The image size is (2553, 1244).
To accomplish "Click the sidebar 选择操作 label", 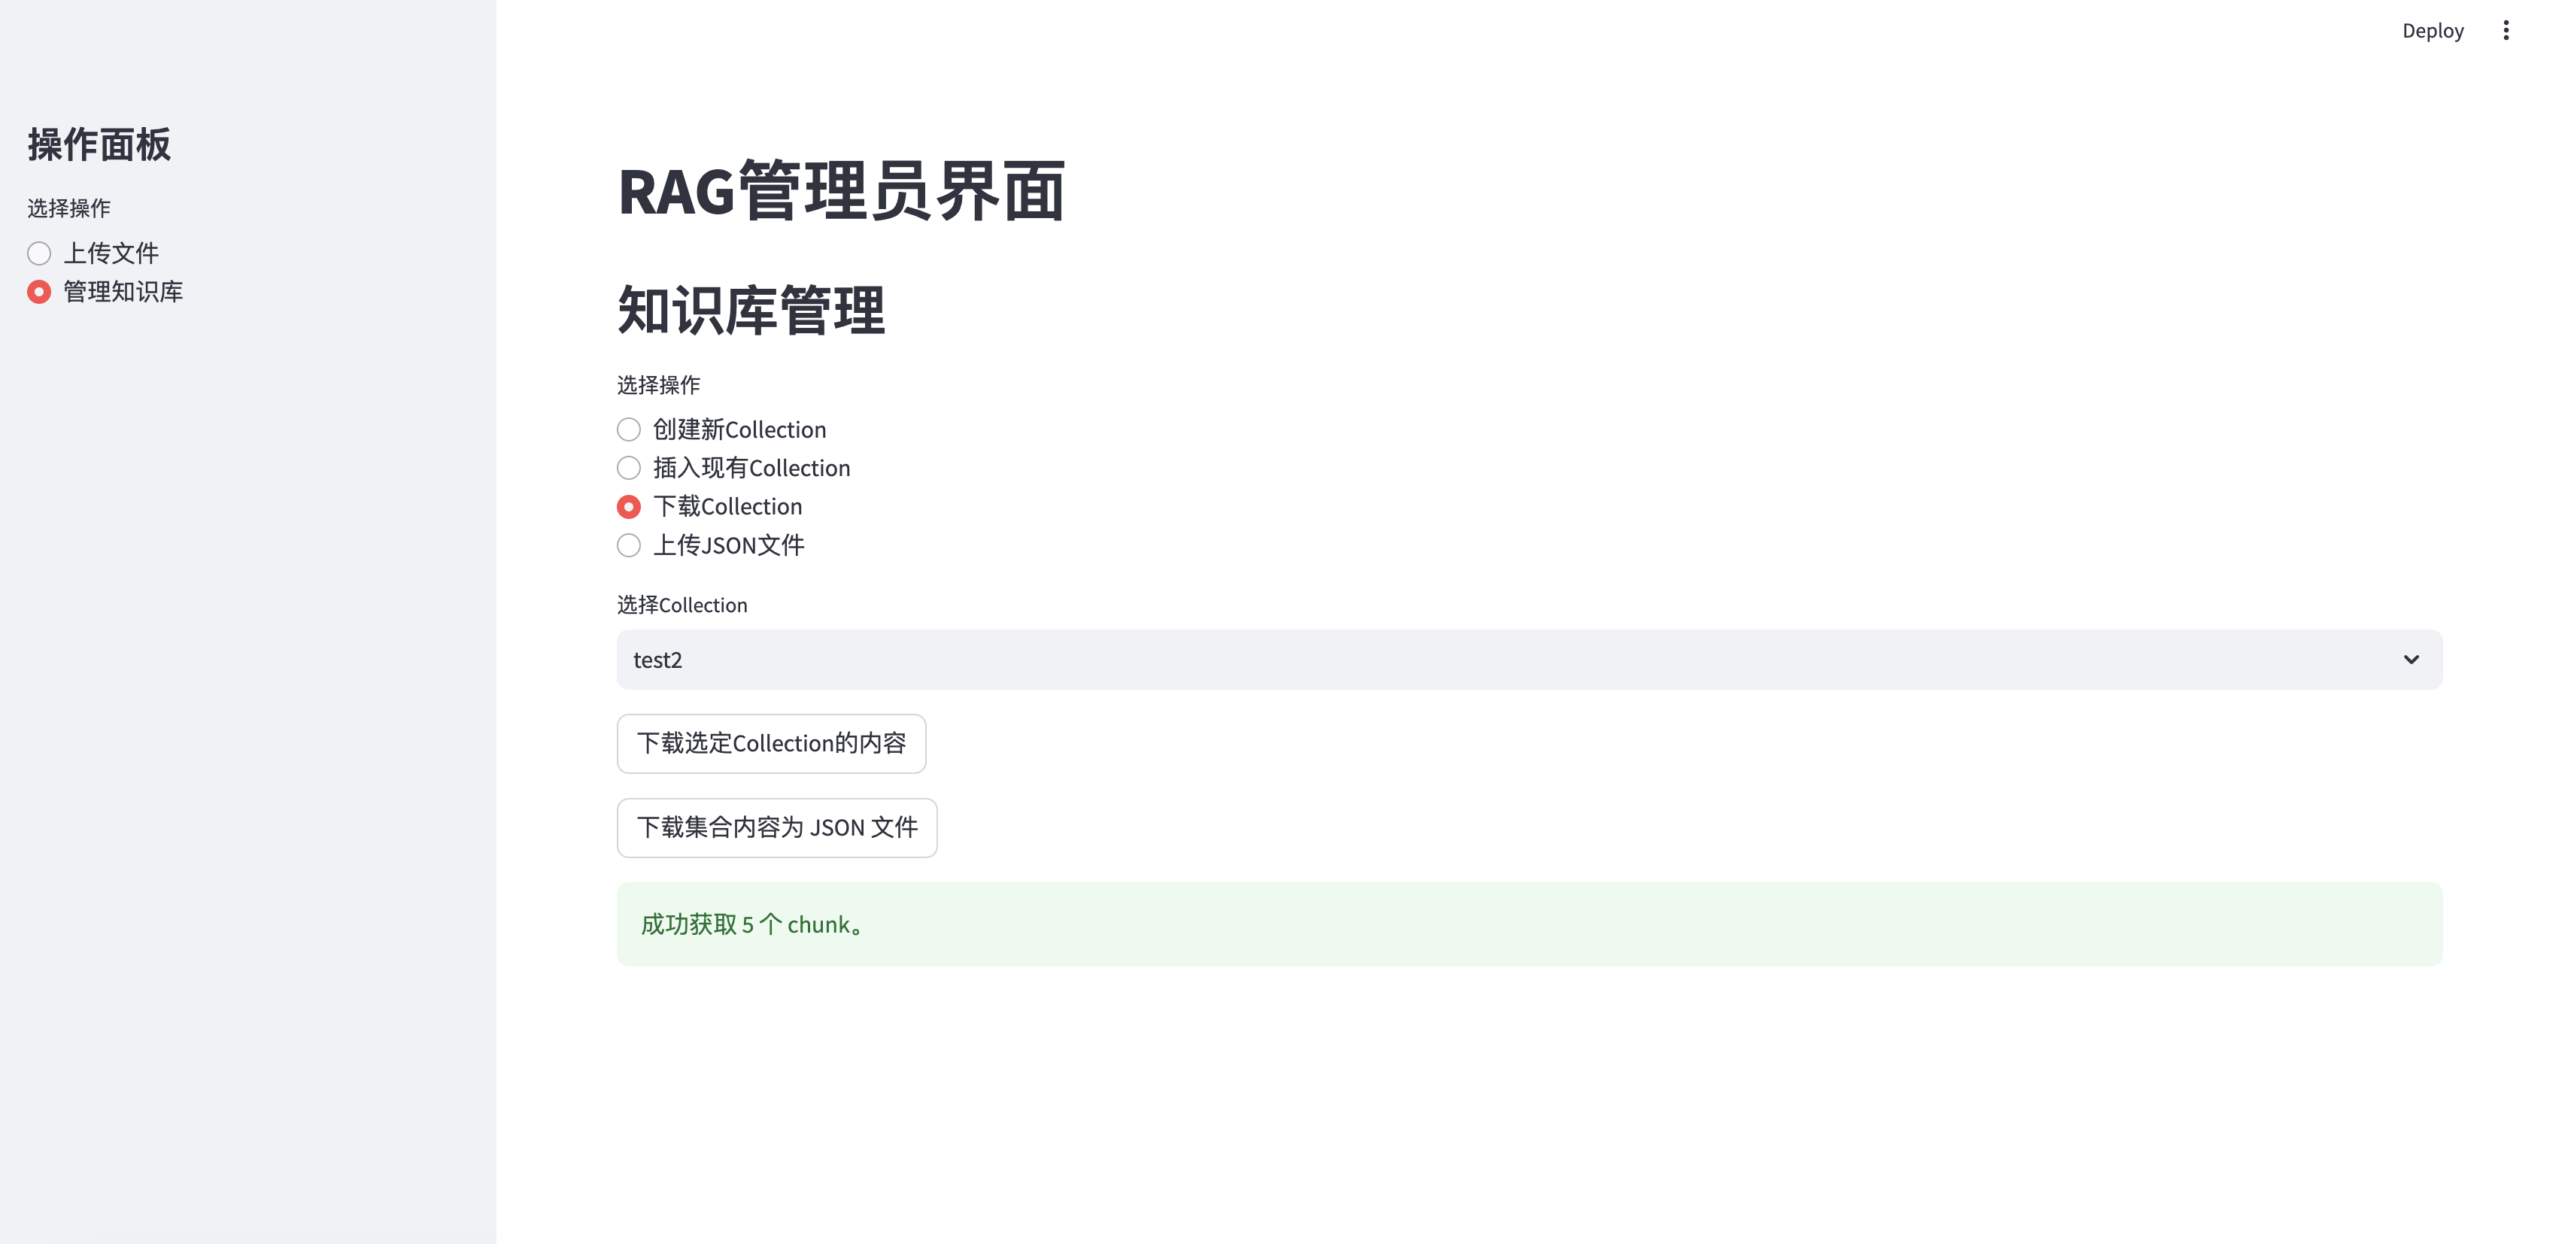I will pyautogui.click(x=68, y=208).
